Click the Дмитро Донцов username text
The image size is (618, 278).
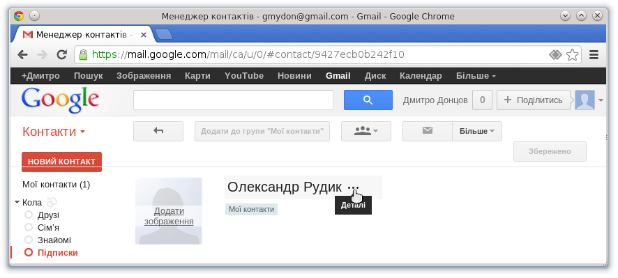coord(435,100)
